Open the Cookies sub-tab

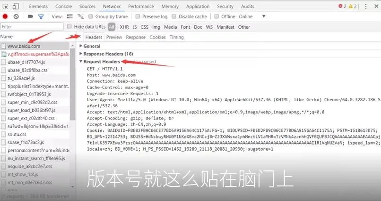pos(157,37)
